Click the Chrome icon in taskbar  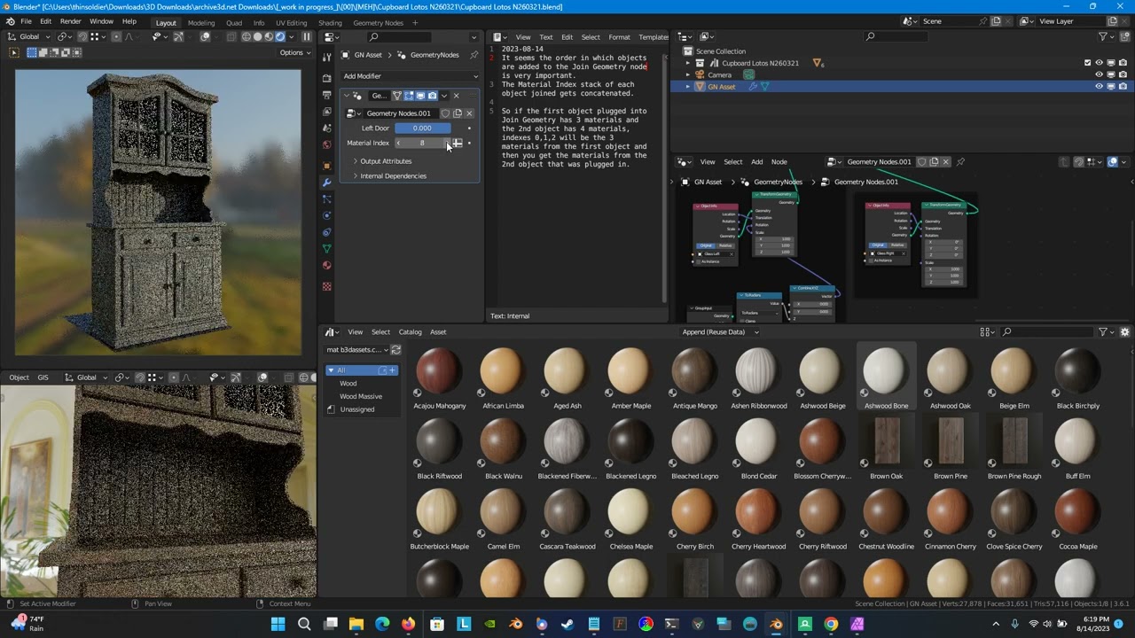coord(831,625)
